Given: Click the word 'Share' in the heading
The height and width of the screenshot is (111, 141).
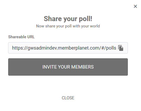Looking at the screenshot, I should 53,19.
